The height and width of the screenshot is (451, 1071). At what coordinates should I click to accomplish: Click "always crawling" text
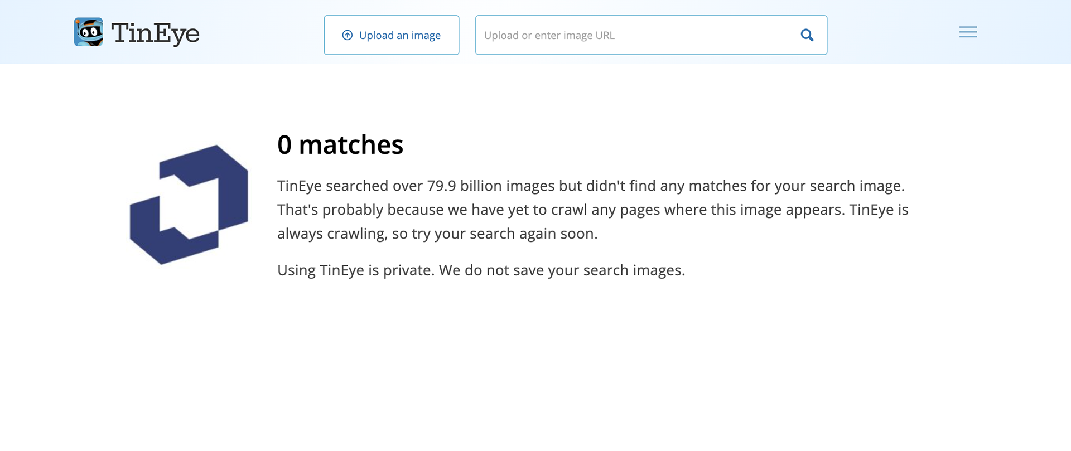[x=331, y=234]
